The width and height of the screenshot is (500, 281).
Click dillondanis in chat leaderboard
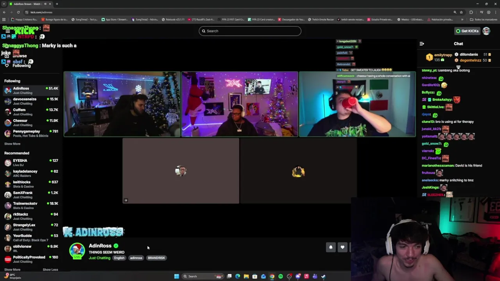pyautogui.click(x=469, y=55)
